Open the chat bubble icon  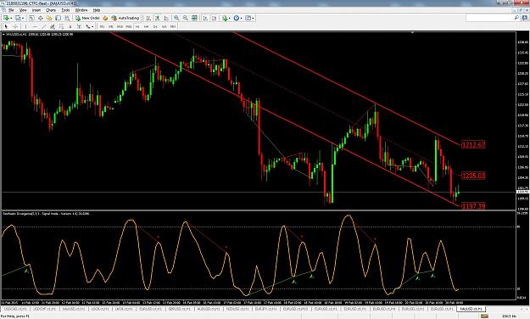(525, 18)
